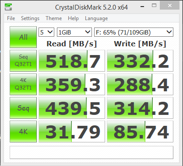This screenshot has height=166, width=183.
Task: Run the Seq sequential benchmark
Action: click(x=23, y=108)
